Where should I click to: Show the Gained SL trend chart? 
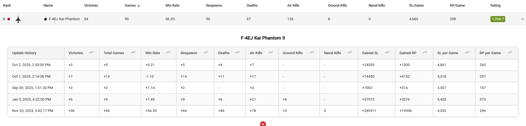387,53
